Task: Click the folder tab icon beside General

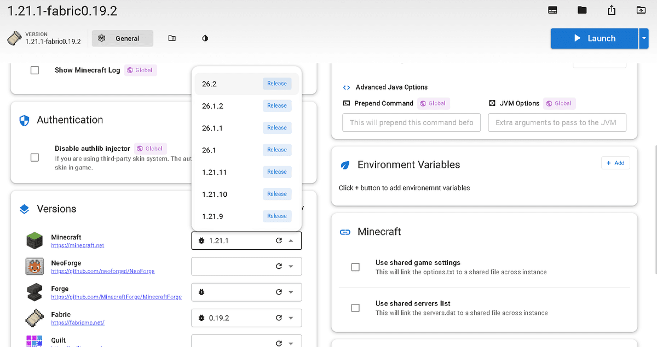Action: [x=172, y=38]
